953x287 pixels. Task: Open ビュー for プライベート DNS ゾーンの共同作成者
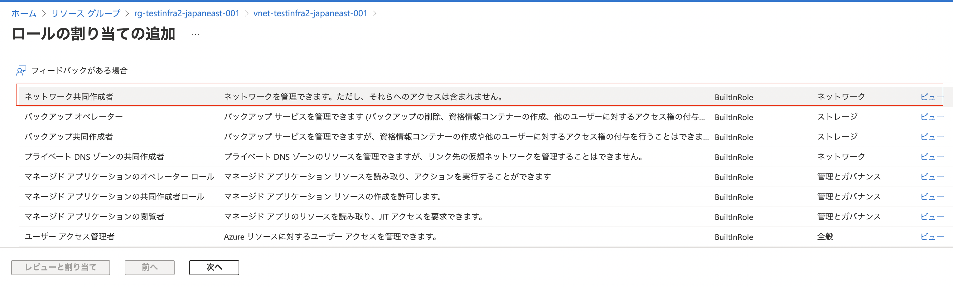[x=932, y=157]
